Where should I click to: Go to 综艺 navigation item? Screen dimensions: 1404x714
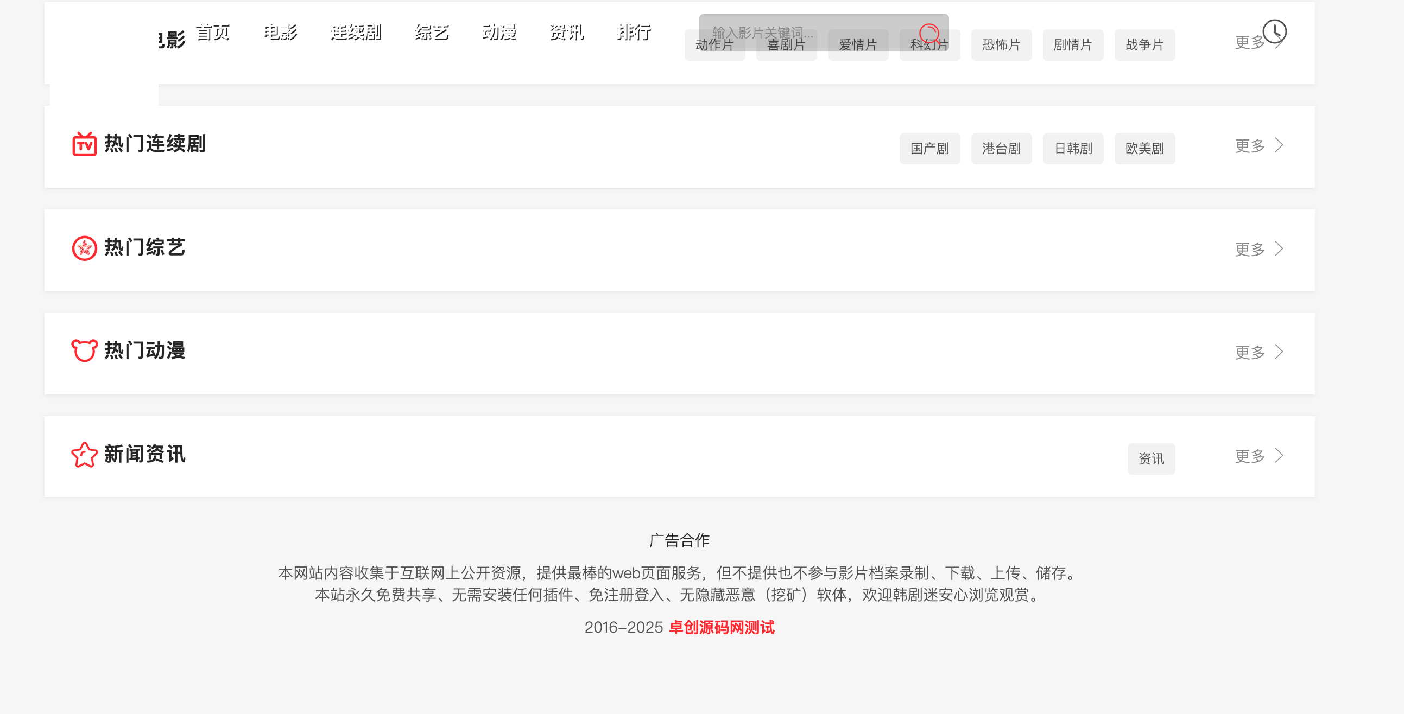(x=432, y=32)
